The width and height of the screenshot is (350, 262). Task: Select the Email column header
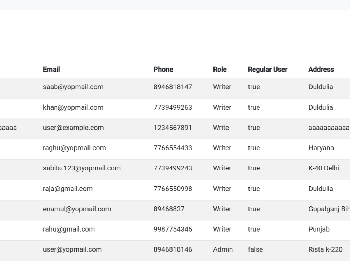click(51, 69)
